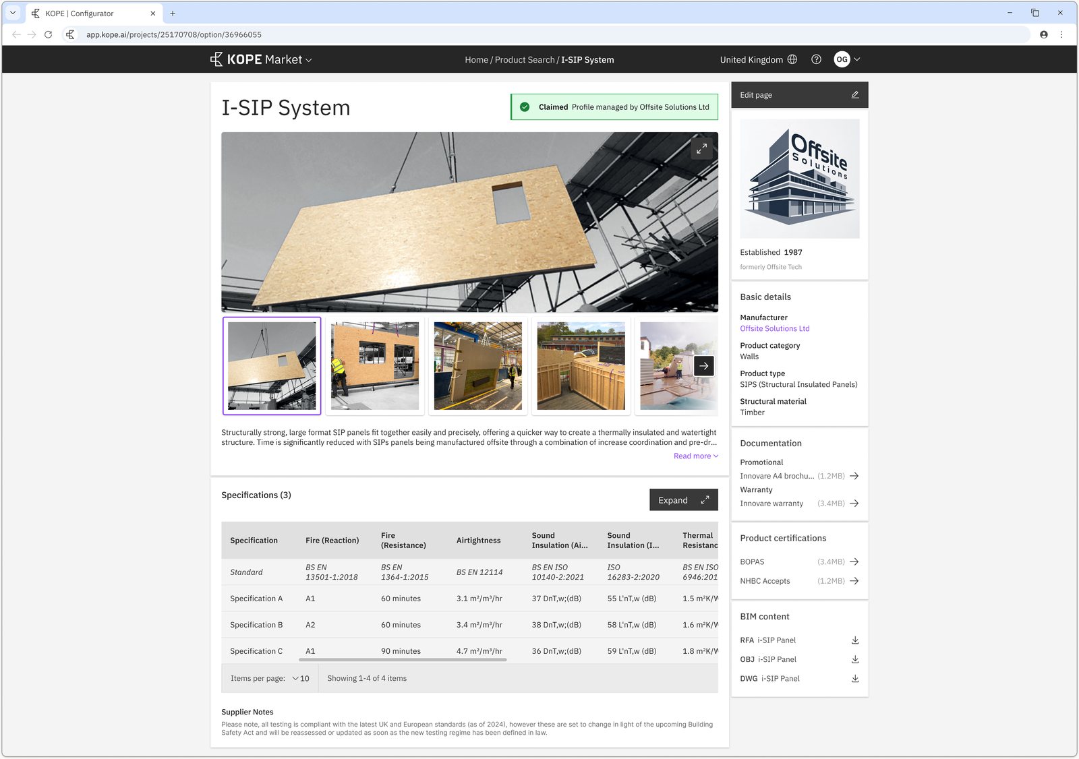The image size is (1079, 759).
Task: Click the Fire (Reaction) column header
Action: [x=332, y=541]
